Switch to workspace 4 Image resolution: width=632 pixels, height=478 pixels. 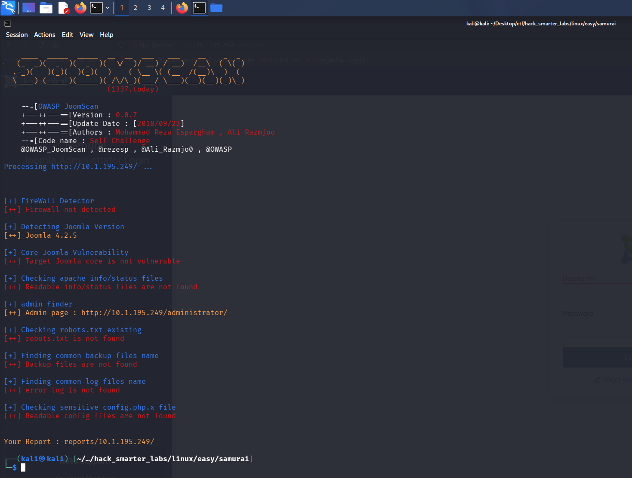(x=163, y=8)
